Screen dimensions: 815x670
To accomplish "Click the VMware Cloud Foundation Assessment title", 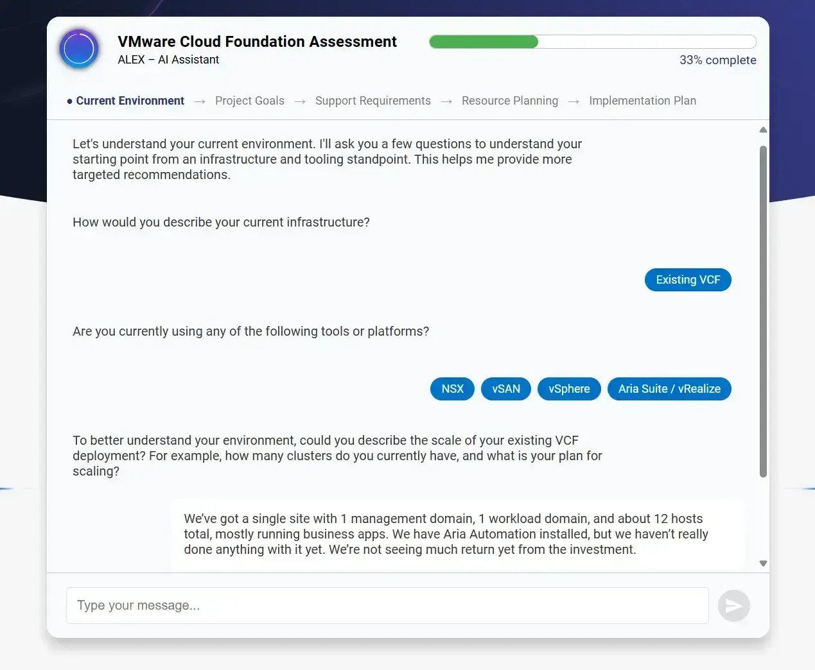I will click(257, 42).
